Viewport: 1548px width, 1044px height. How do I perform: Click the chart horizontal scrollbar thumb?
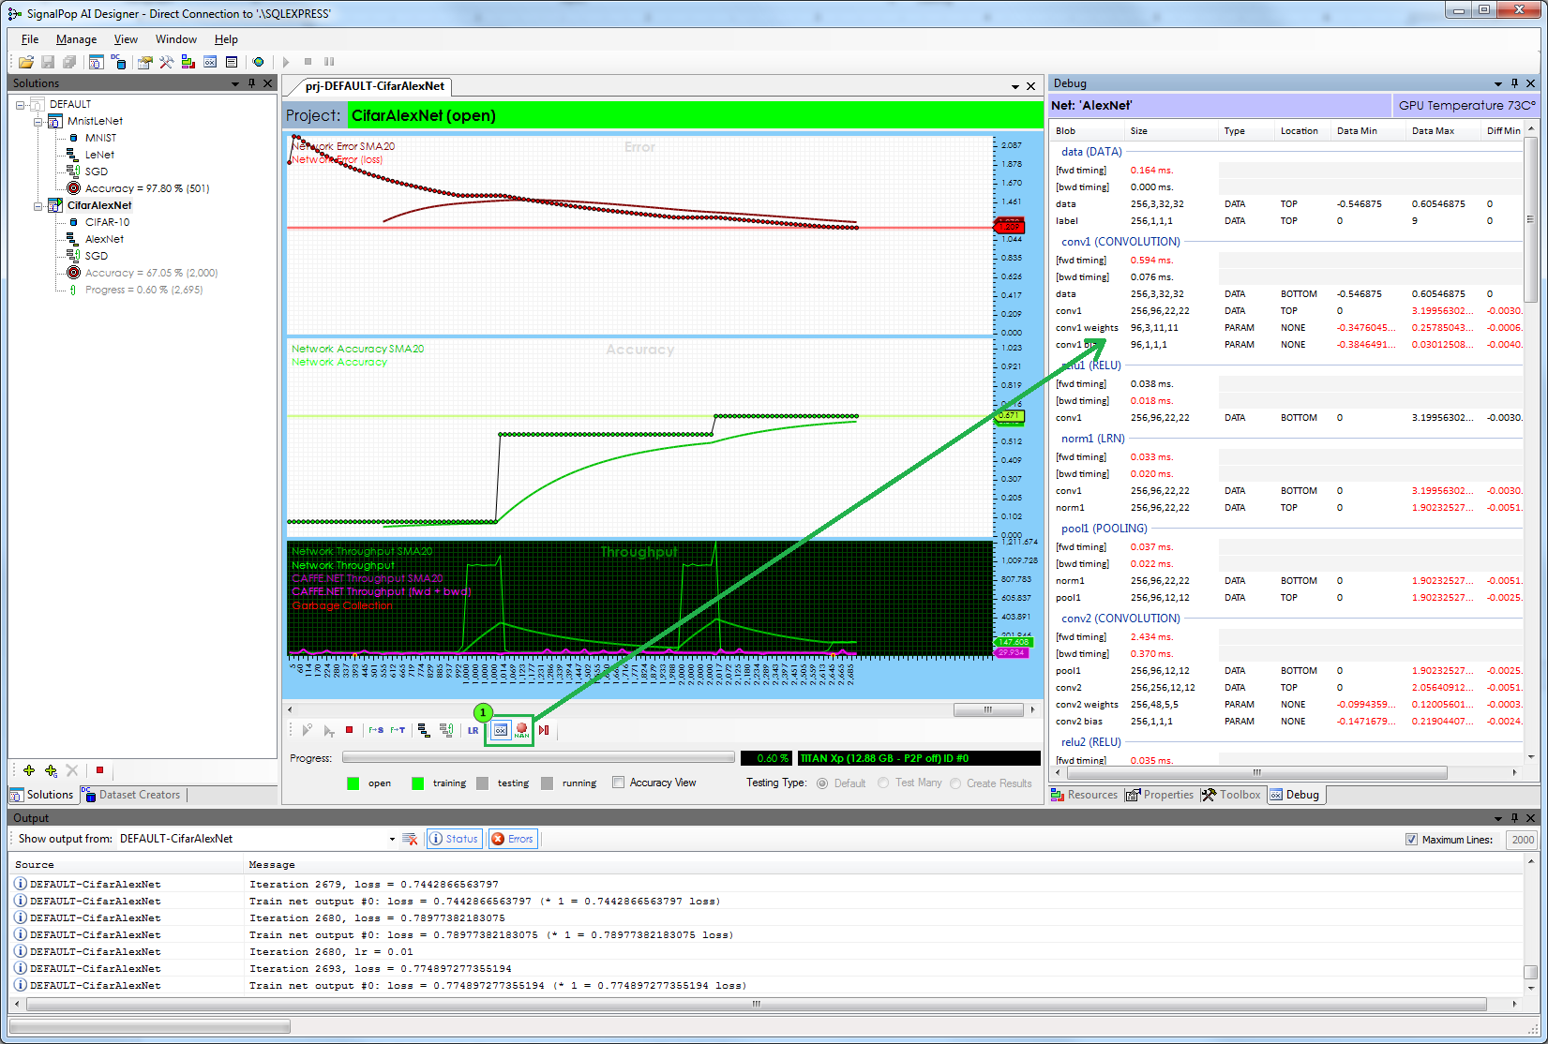coord(988,709)
